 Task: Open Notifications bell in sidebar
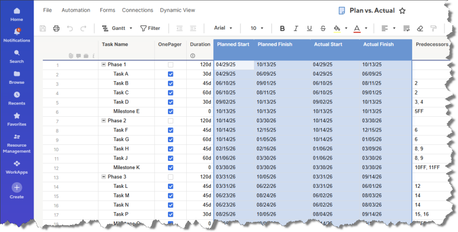point(17,36)
